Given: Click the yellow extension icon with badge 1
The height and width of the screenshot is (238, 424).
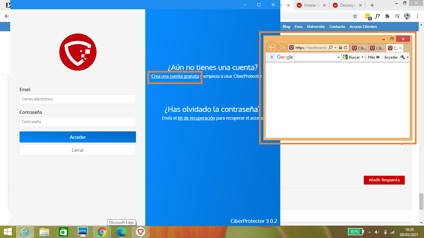Looking at the screenshot, I should pyautogui.click(x=368, y=16).
